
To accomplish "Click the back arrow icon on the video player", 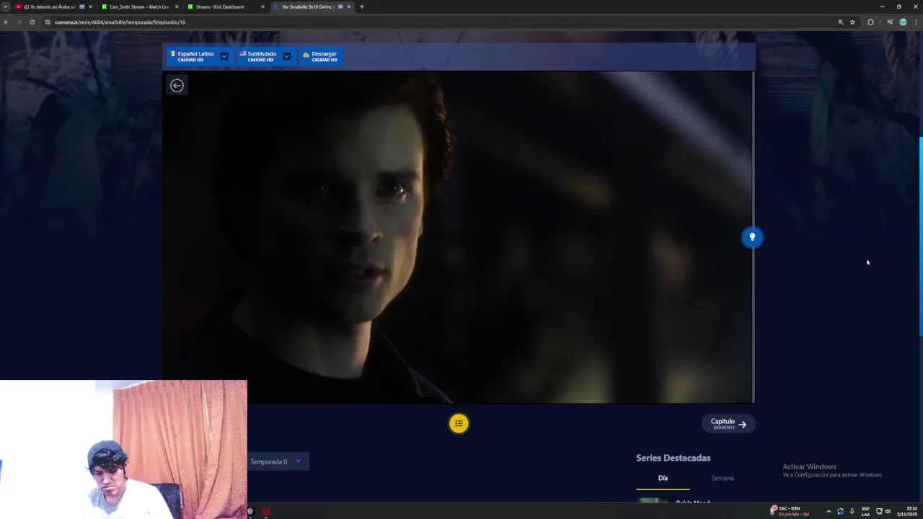I will 177,86.
